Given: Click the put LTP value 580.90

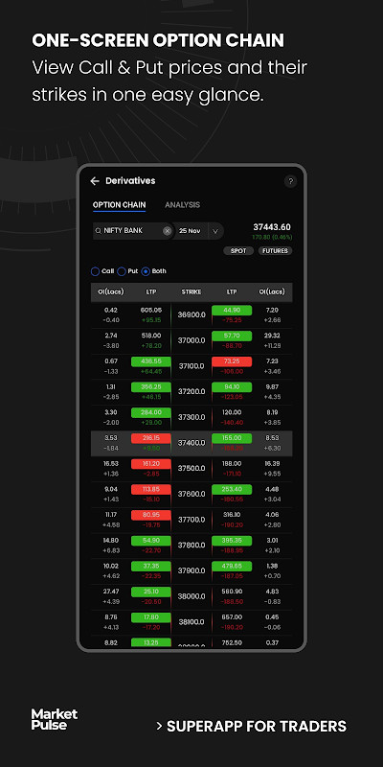Looking at the screenshot, I should (x=232, y=592).
